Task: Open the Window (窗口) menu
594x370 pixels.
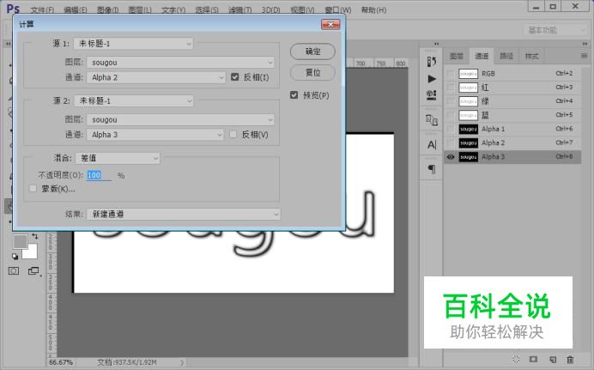Action: (338, 9)
